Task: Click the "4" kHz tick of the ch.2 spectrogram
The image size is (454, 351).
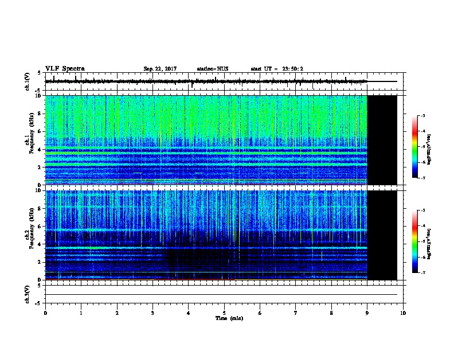Action: point(40,244)
